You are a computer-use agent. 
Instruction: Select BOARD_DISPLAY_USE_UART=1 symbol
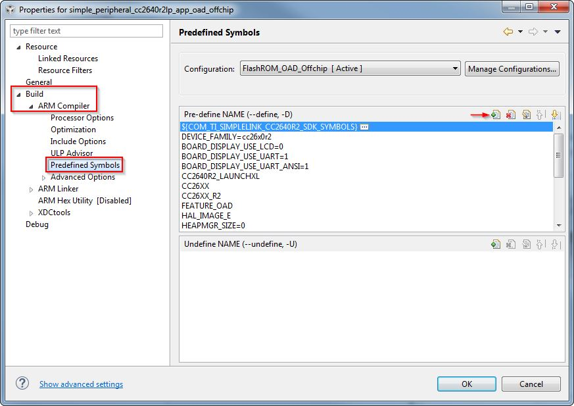[x=366, y=157]
